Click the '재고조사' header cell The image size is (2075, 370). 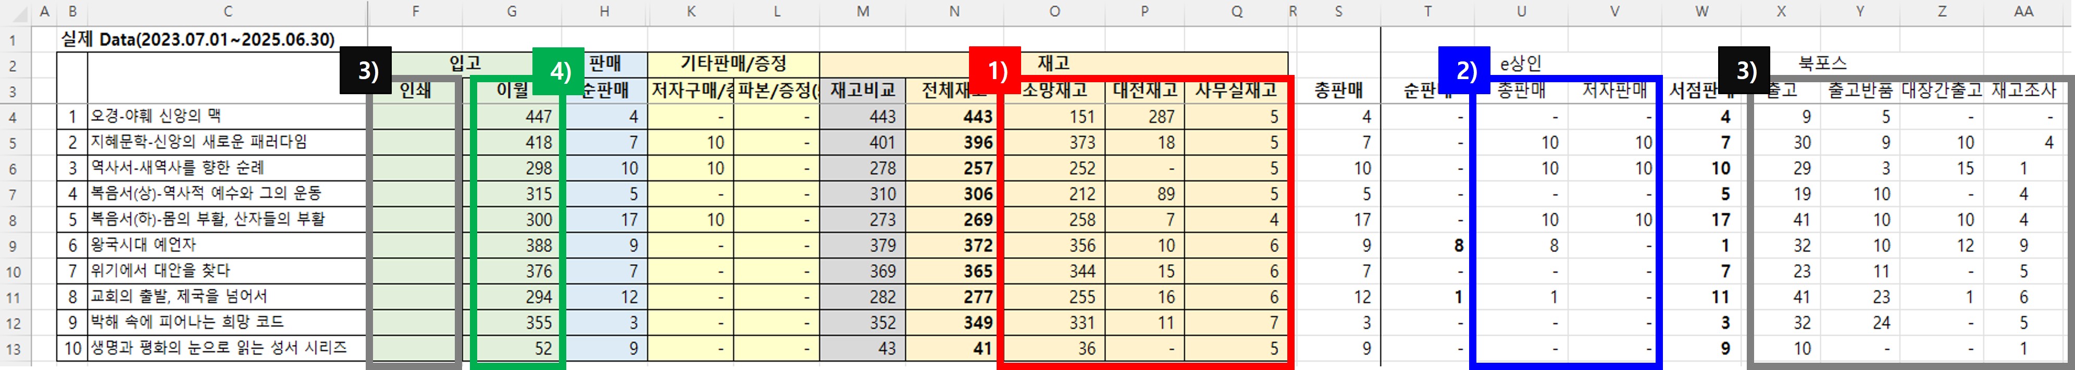[x=2024, y=90]
